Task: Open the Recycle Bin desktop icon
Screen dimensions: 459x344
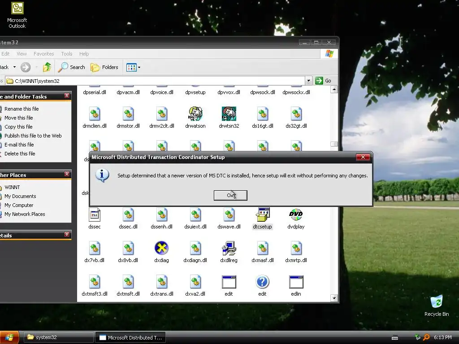Action: click(437, 305)
